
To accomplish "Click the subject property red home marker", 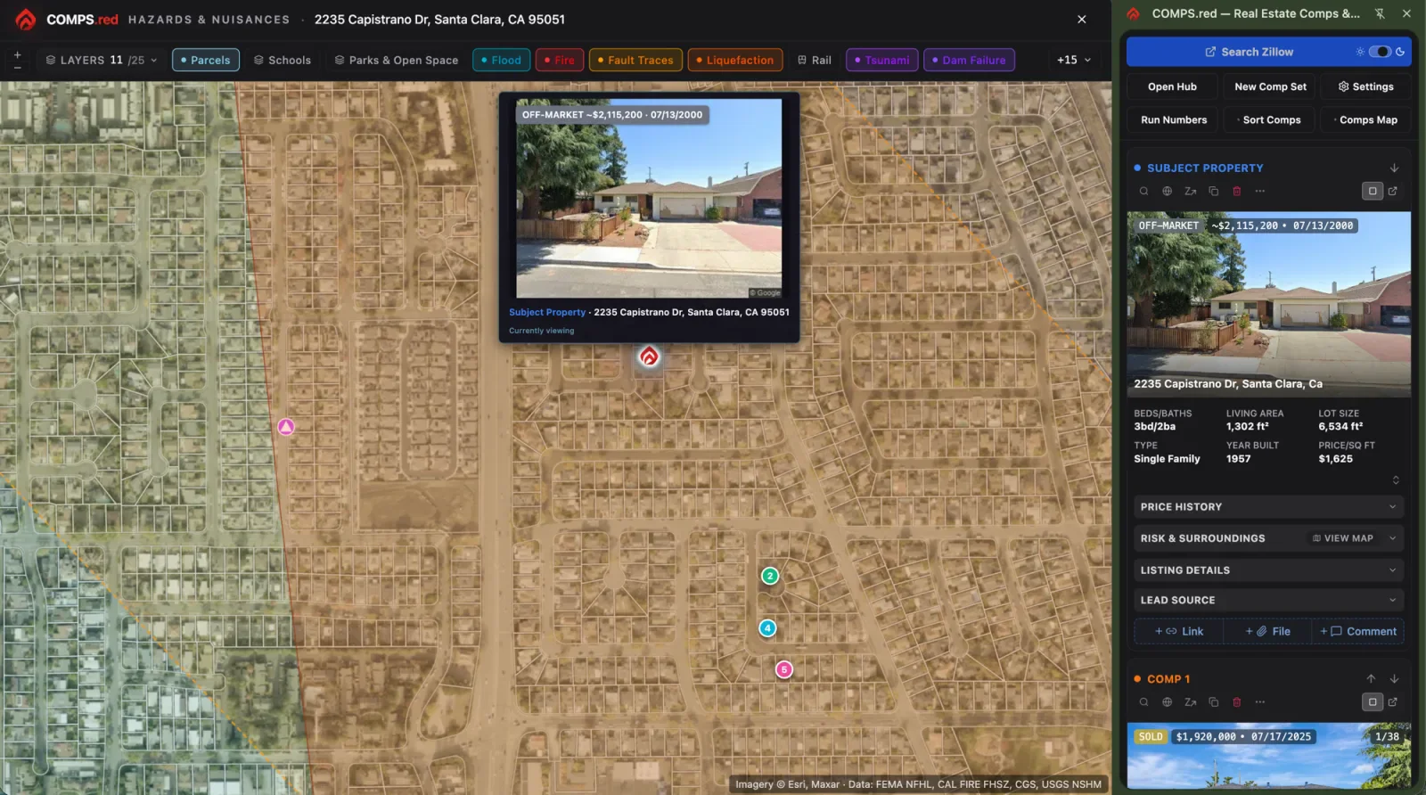I will coord(649,357).
